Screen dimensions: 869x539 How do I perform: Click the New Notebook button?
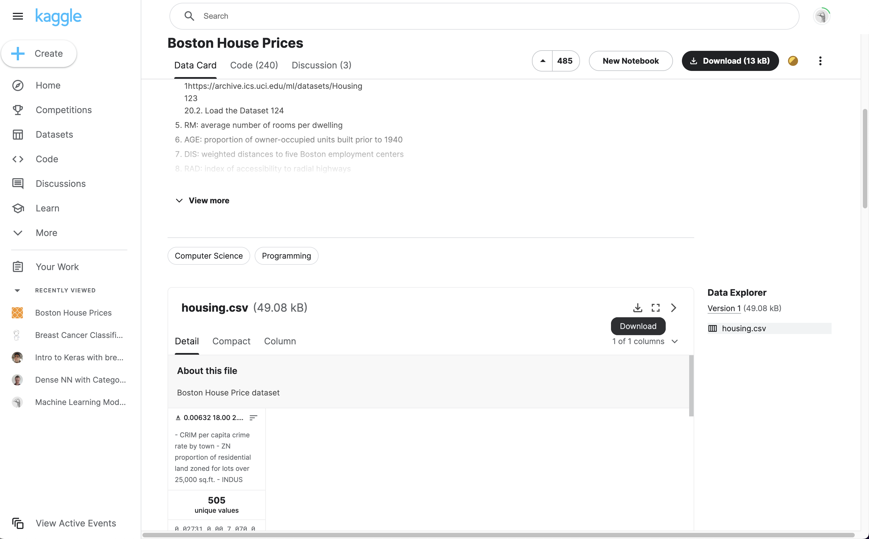630,61
